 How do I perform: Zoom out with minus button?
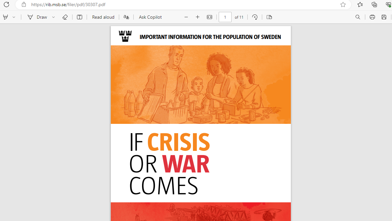(x=186, y=17)
